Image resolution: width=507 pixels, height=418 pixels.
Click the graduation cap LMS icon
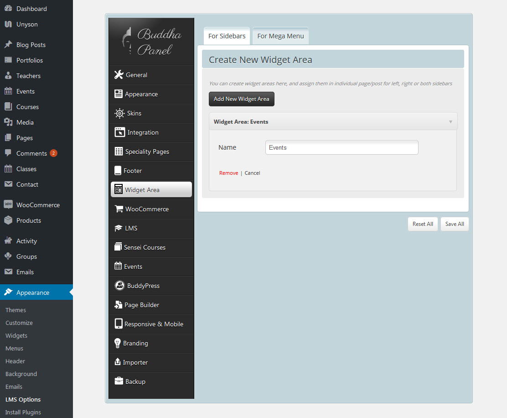(118, 228)
